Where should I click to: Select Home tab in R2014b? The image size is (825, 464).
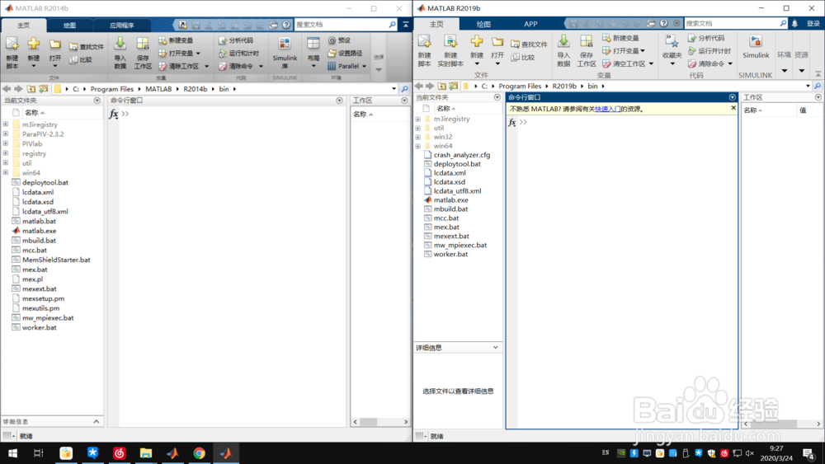24,26
